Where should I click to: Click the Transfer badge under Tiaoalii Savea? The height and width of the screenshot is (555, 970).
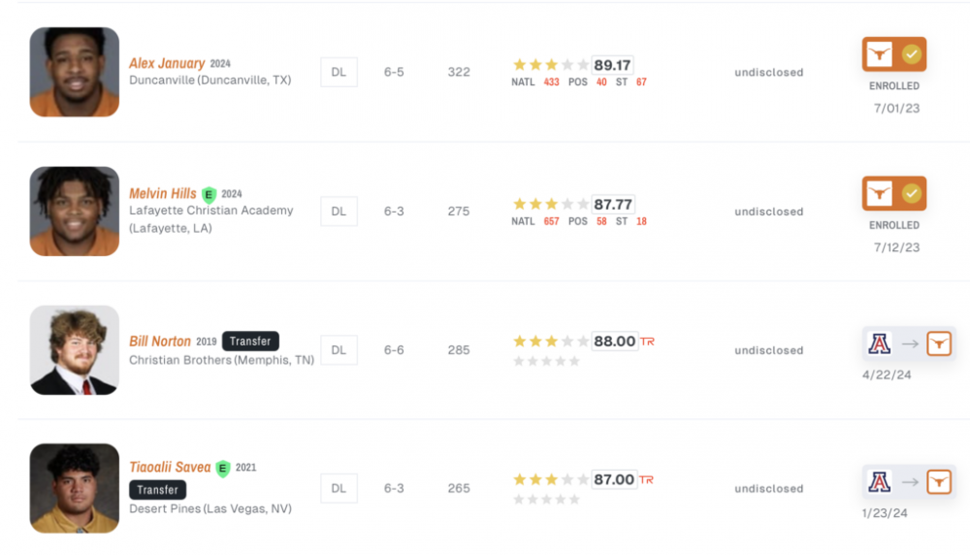157,490
